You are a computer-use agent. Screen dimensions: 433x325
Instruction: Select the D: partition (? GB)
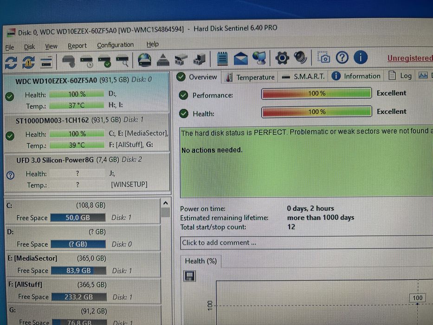pyautogui.click(x=83, y=238)
